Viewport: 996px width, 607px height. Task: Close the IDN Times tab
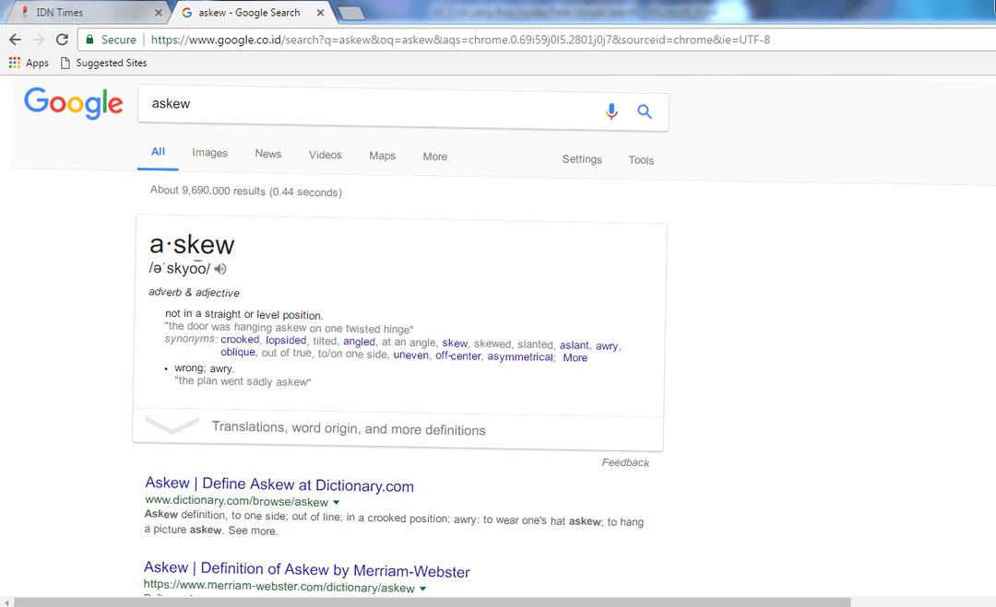pyautogui.click(x=159, y=13)
